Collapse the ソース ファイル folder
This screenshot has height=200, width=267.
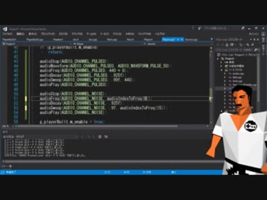(x=221, y=70)
